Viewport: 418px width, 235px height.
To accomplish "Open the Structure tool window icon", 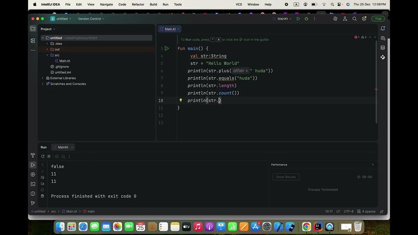I will [x=32, y=40].
